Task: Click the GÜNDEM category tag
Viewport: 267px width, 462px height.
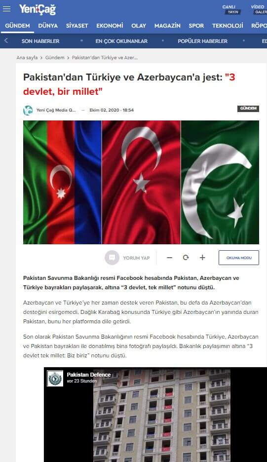Action: click(x=248, y=109)
